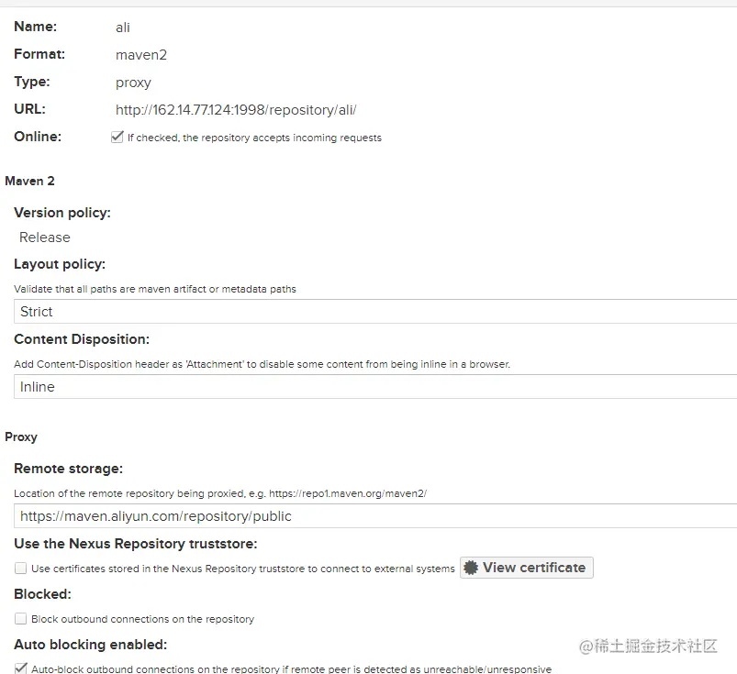Check Block outbound connections on the repository
Screen dimensions: 737x674
point(21,619)
